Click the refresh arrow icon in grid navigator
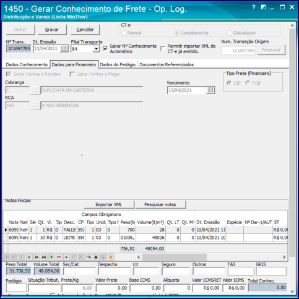Image resolution: width=299 pixels, height=299 pixels. (x=89, y=257)
